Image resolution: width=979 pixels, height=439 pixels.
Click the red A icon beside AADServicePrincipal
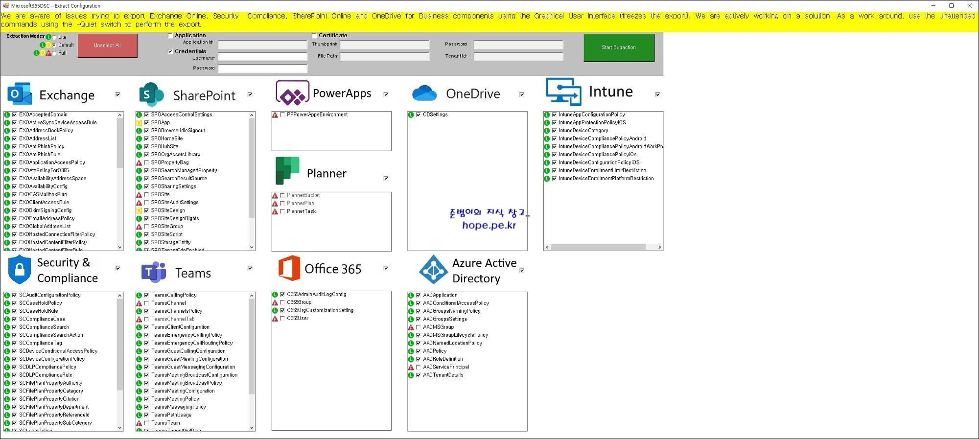pyautogui.click(x=411, y=367)
